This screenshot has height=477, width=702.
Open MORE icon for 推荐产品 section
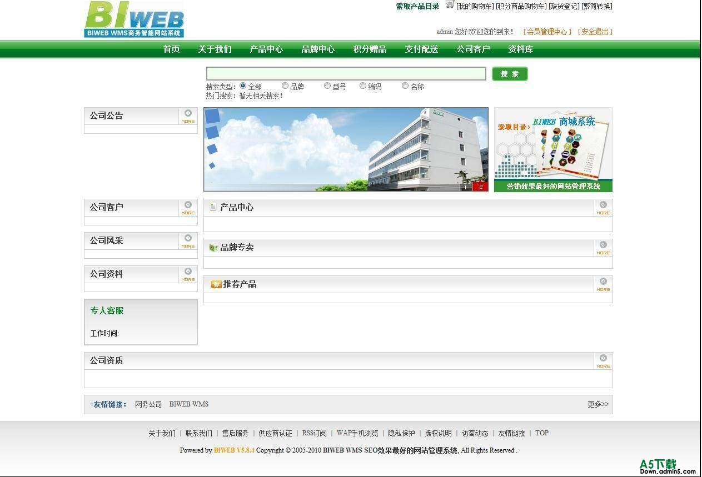(603, 284)
